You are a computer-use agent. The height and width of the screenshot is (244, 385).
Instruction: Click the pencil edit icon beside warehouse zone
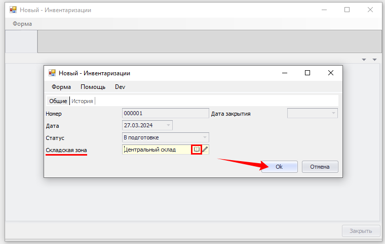pyautogui.click(x=205, y=150)
